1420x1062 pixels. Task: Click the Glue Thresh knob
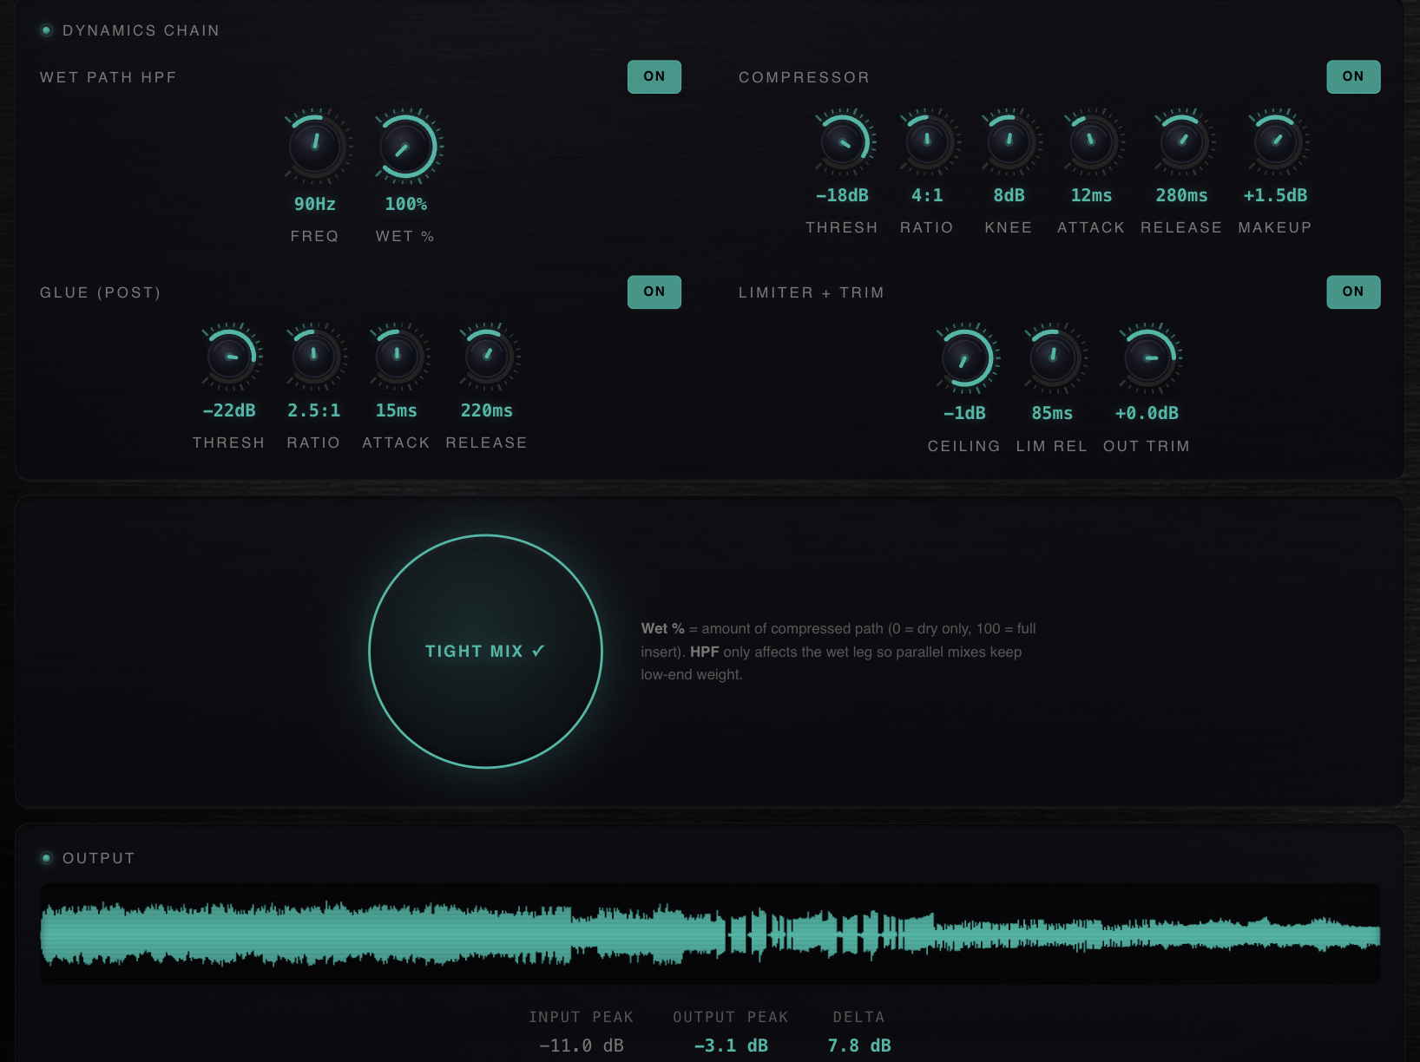[230, 356]
